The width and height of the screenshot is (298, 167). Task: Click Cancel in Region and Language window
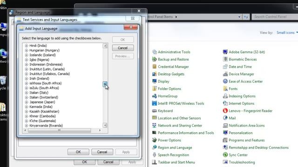(108, 162)
